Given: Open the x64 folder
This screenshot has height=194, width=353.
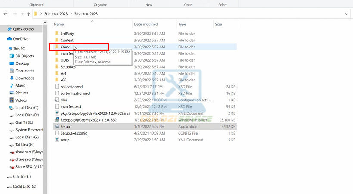Looking at the screenshot, I should coord(63,73).
